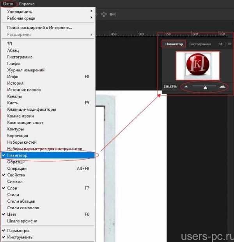The image size is (234, 242).
Task: Open the Контуры panel
Action: tap(48, 129)
